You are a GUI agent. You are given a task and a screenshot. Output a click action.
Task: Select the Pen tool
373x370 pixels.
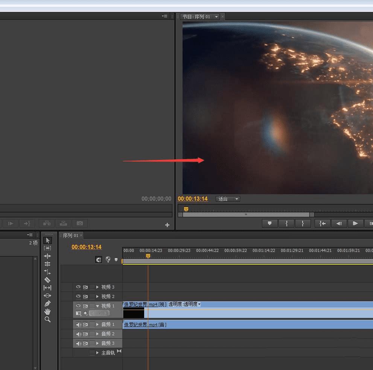coord(47,304)
